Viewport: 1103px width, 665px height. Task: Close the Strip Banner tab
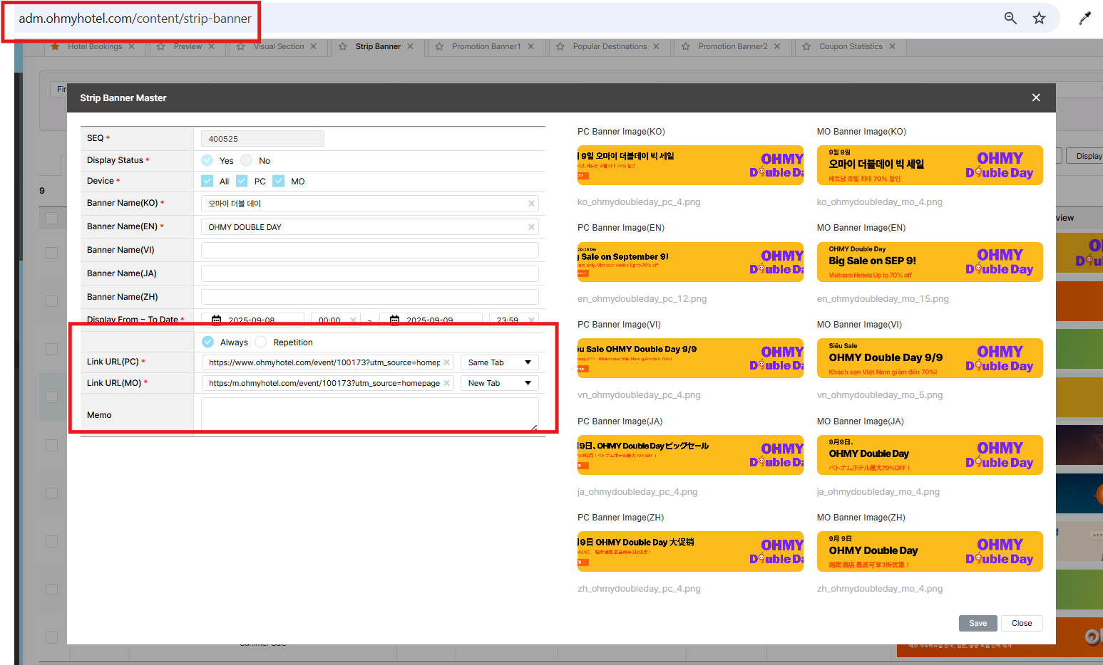tap(410, 46)
